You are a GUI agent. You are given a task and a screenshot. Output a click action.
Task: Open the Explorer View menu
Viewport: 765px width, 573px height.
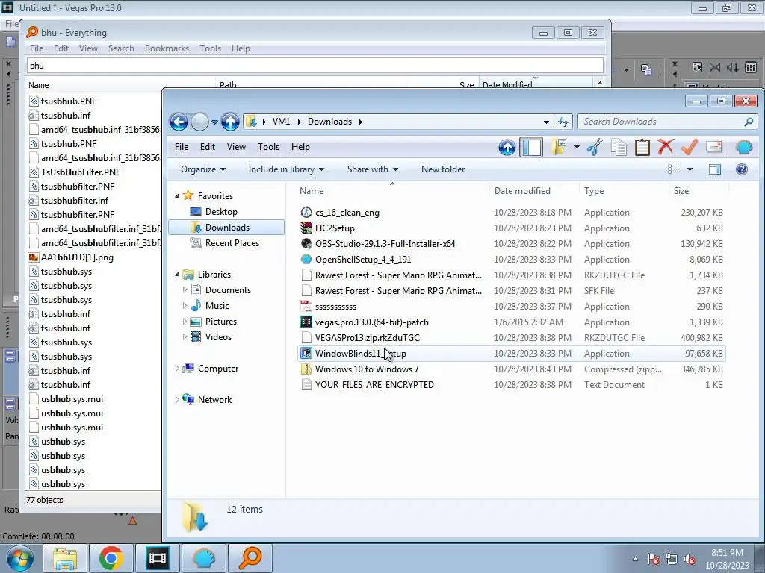coord(236,147)
